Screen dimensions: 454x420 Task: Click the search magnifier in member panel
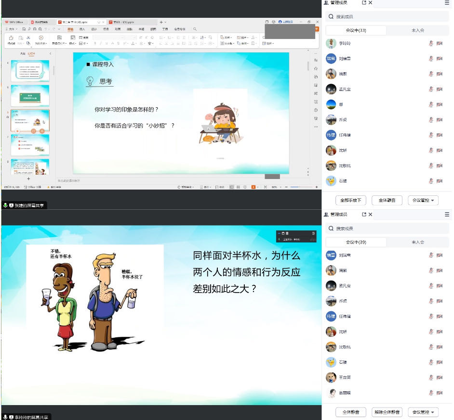331,16
